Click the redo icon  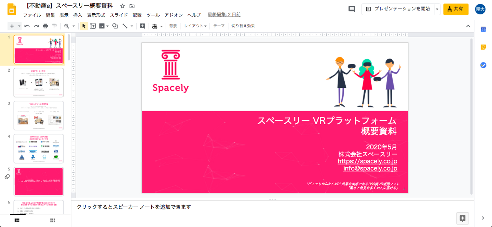[x=36, y=26]
